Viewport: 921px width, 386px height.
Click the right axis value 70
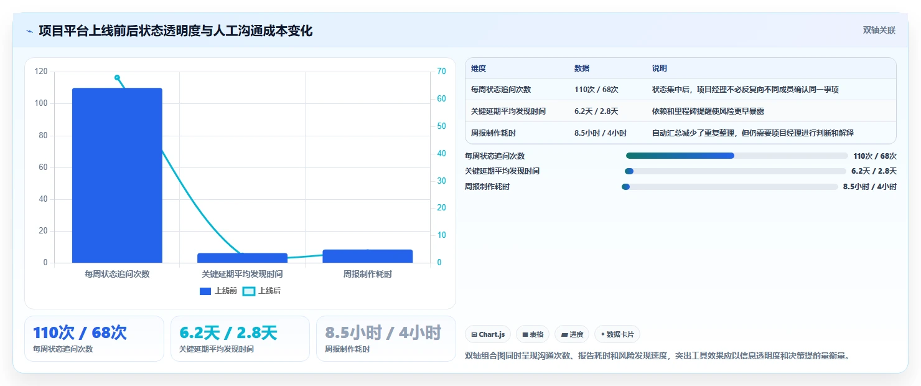tap(441, 72)
